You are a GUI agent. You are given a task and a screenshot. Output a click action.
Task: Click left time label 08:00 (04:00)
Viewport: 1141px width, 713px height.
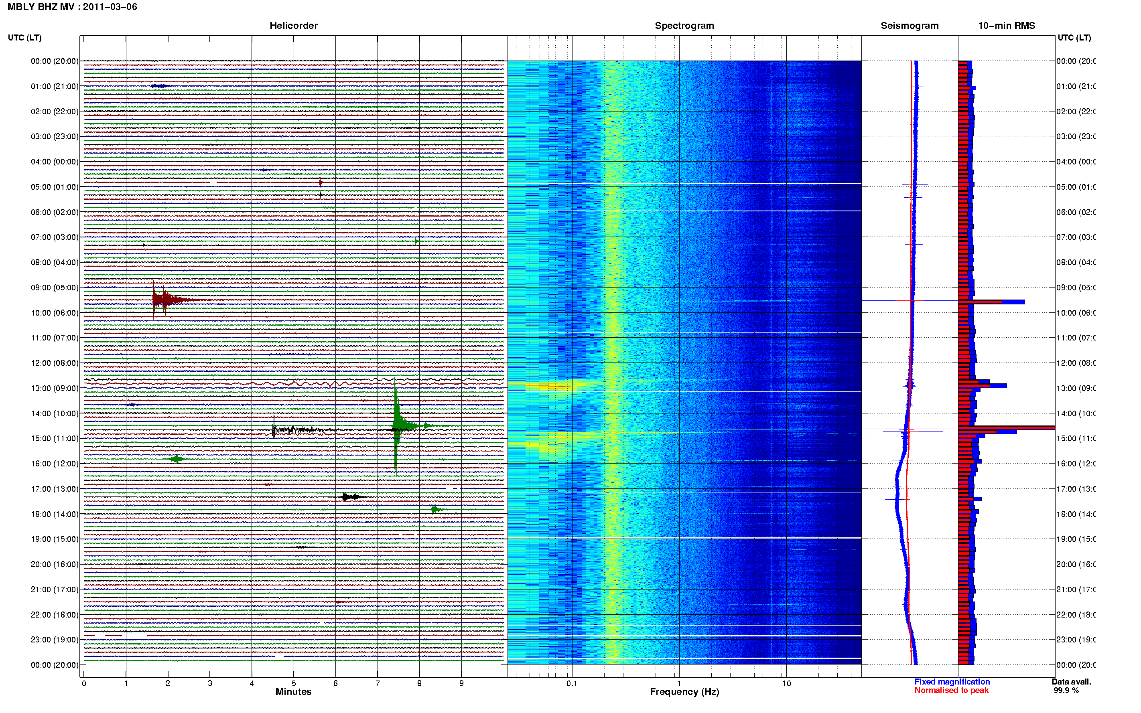click(55, 262)
